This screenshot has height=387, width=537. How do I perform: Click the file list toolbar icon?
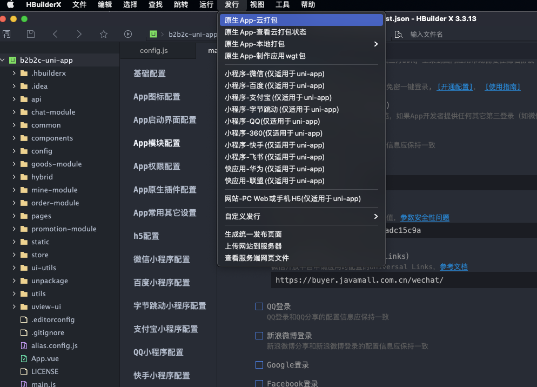[x=6, y=34]
